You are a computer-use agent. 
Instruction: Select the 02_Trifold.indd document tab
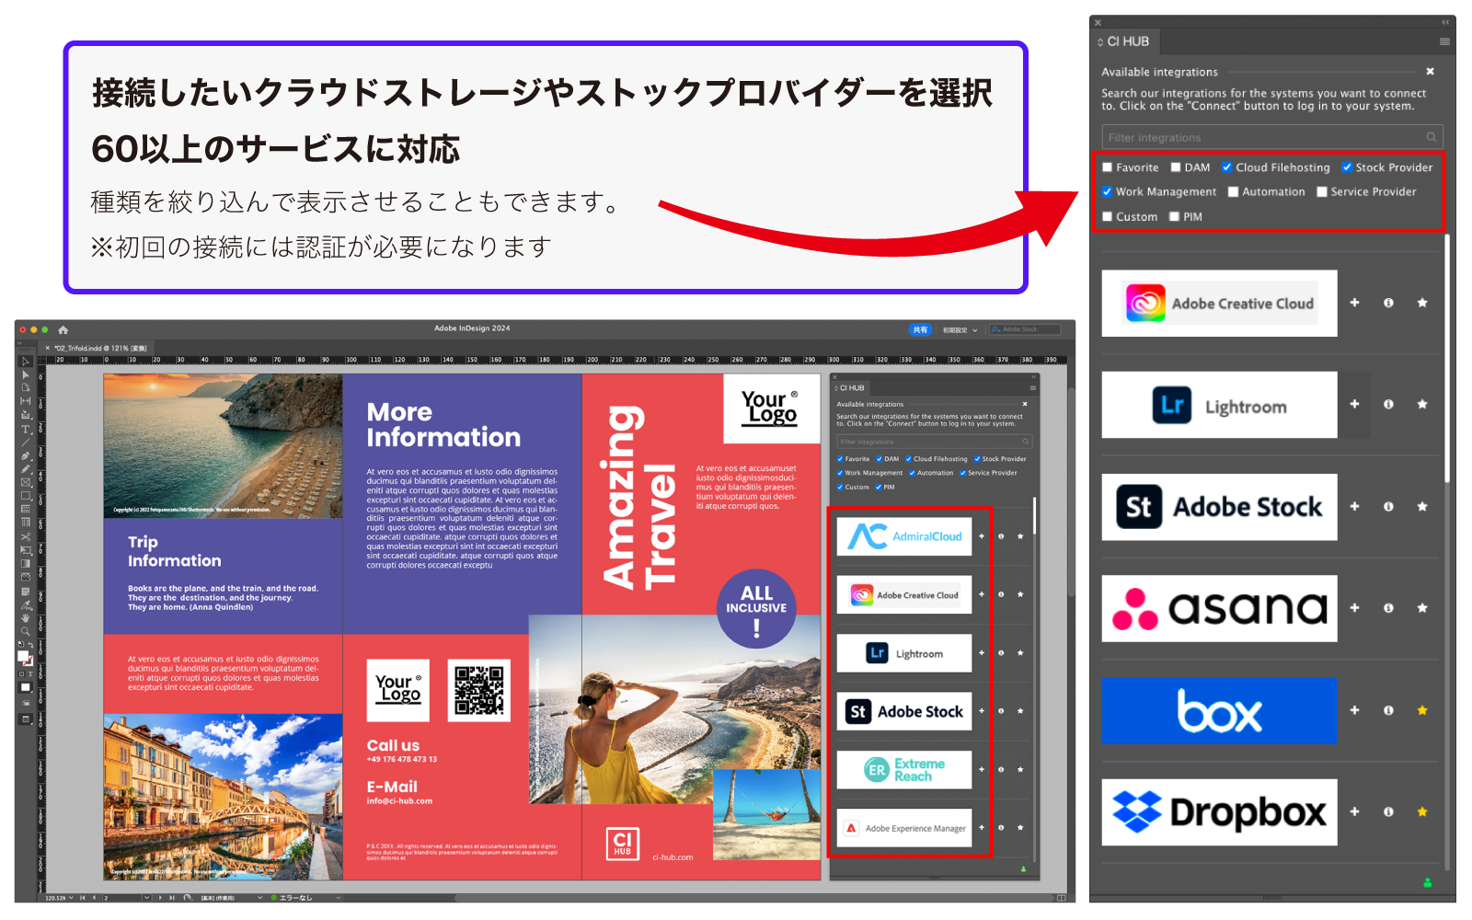coord(100,348)
